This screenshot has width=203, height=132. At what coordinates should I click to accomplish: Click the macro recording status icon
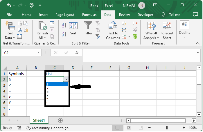point(19,128)
